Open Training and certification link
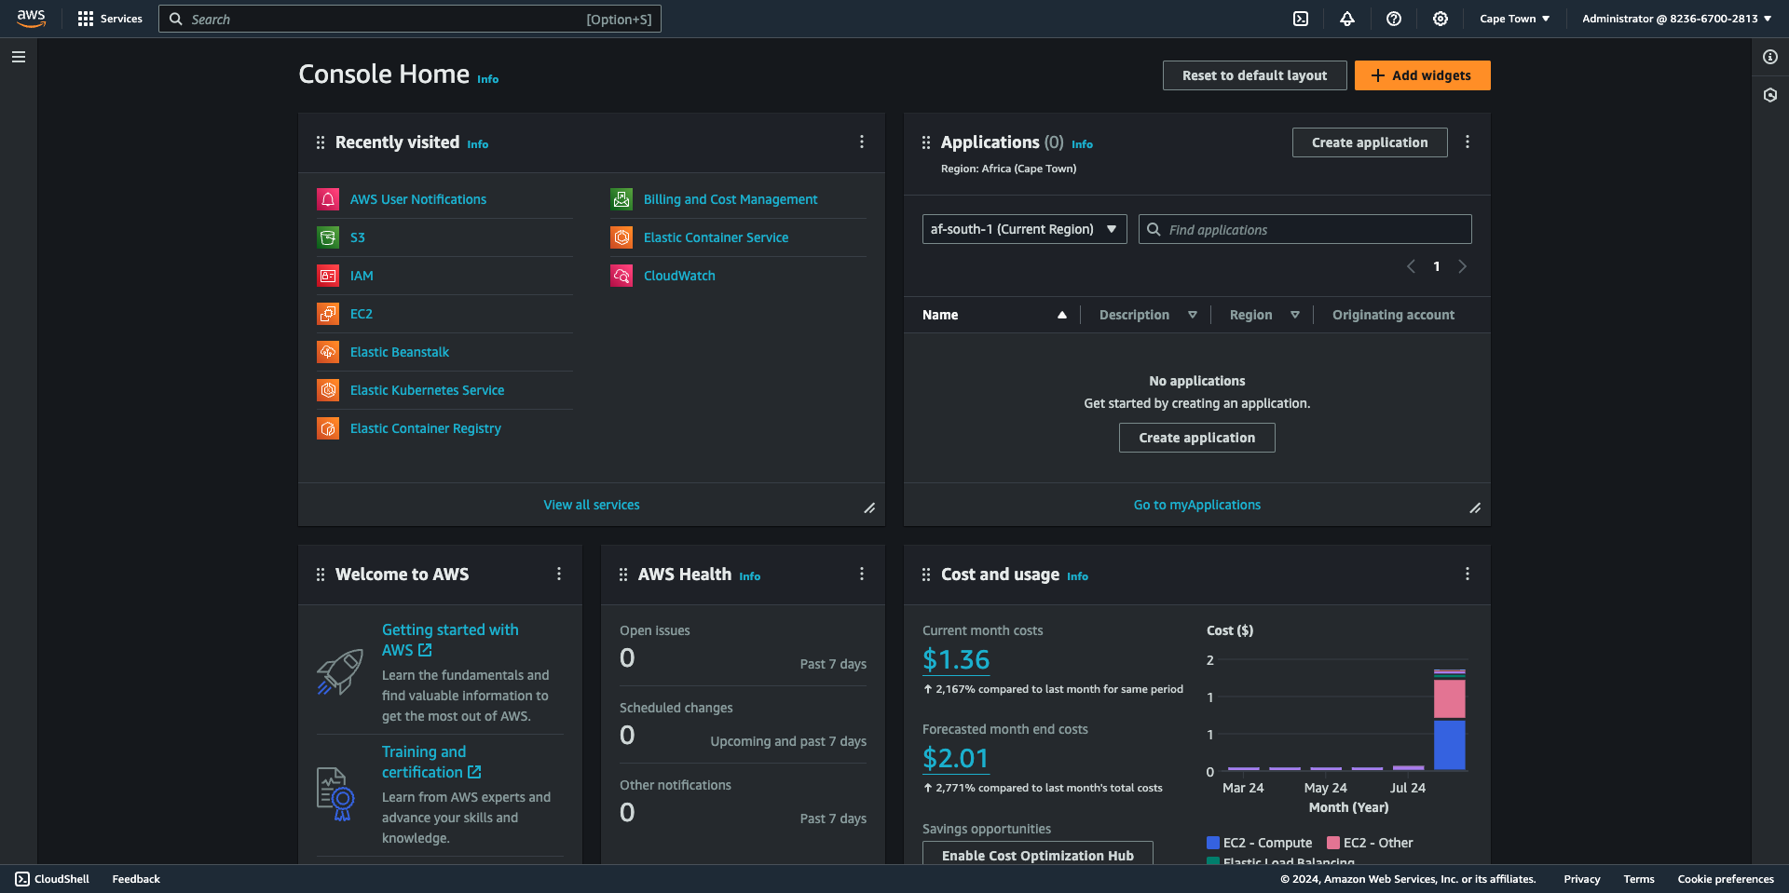The width and height of the screenshot is (1789, 893). tap(431, 762)
